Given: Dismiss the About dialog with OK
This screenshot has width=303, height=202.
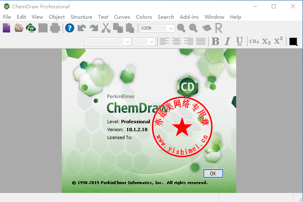Looking at the screenshot, I should click(213, 173).
